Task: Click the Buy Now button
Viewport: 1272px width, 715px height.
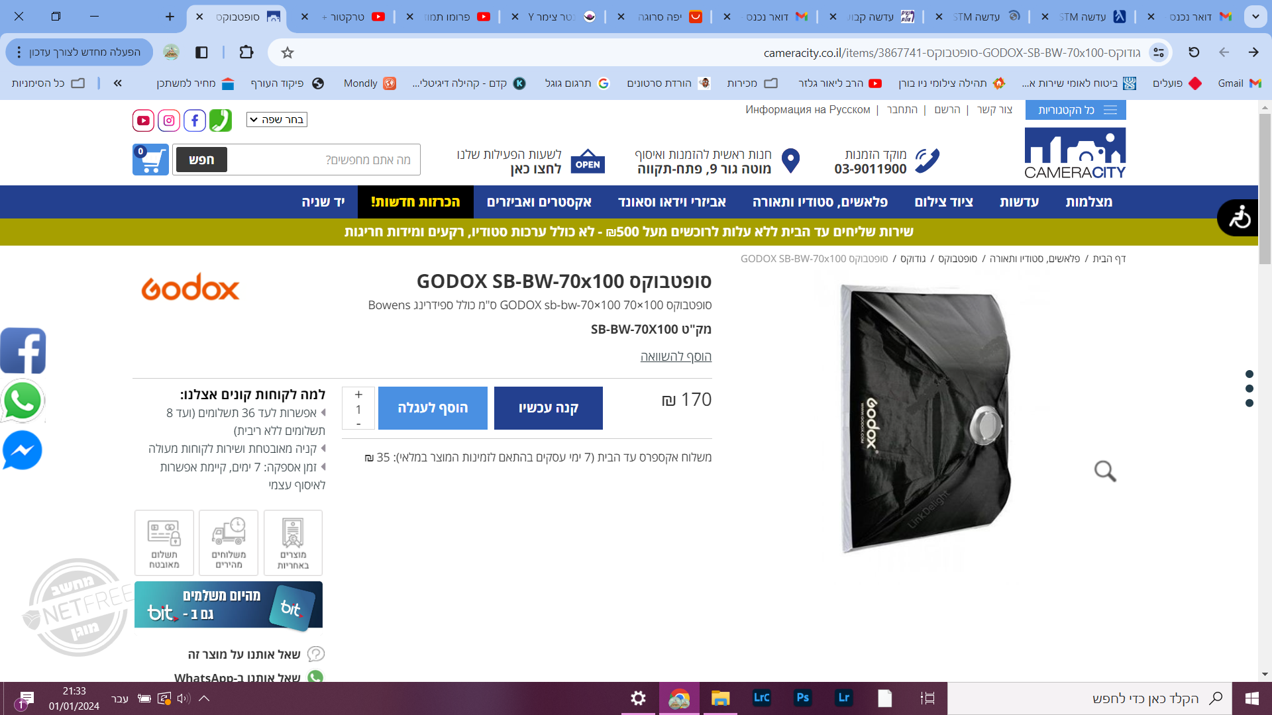Action: (x=548, y=408)
